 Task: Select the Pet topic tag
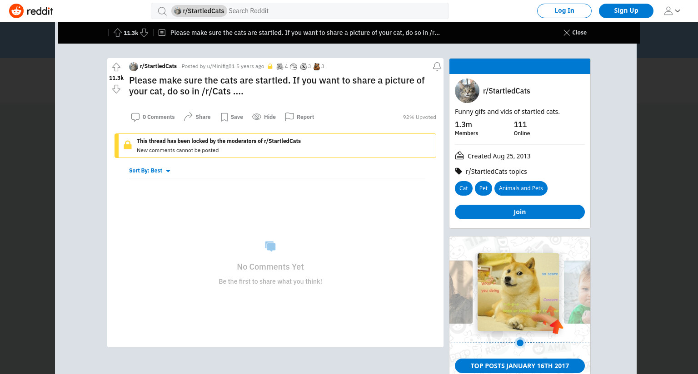point(484,188)
